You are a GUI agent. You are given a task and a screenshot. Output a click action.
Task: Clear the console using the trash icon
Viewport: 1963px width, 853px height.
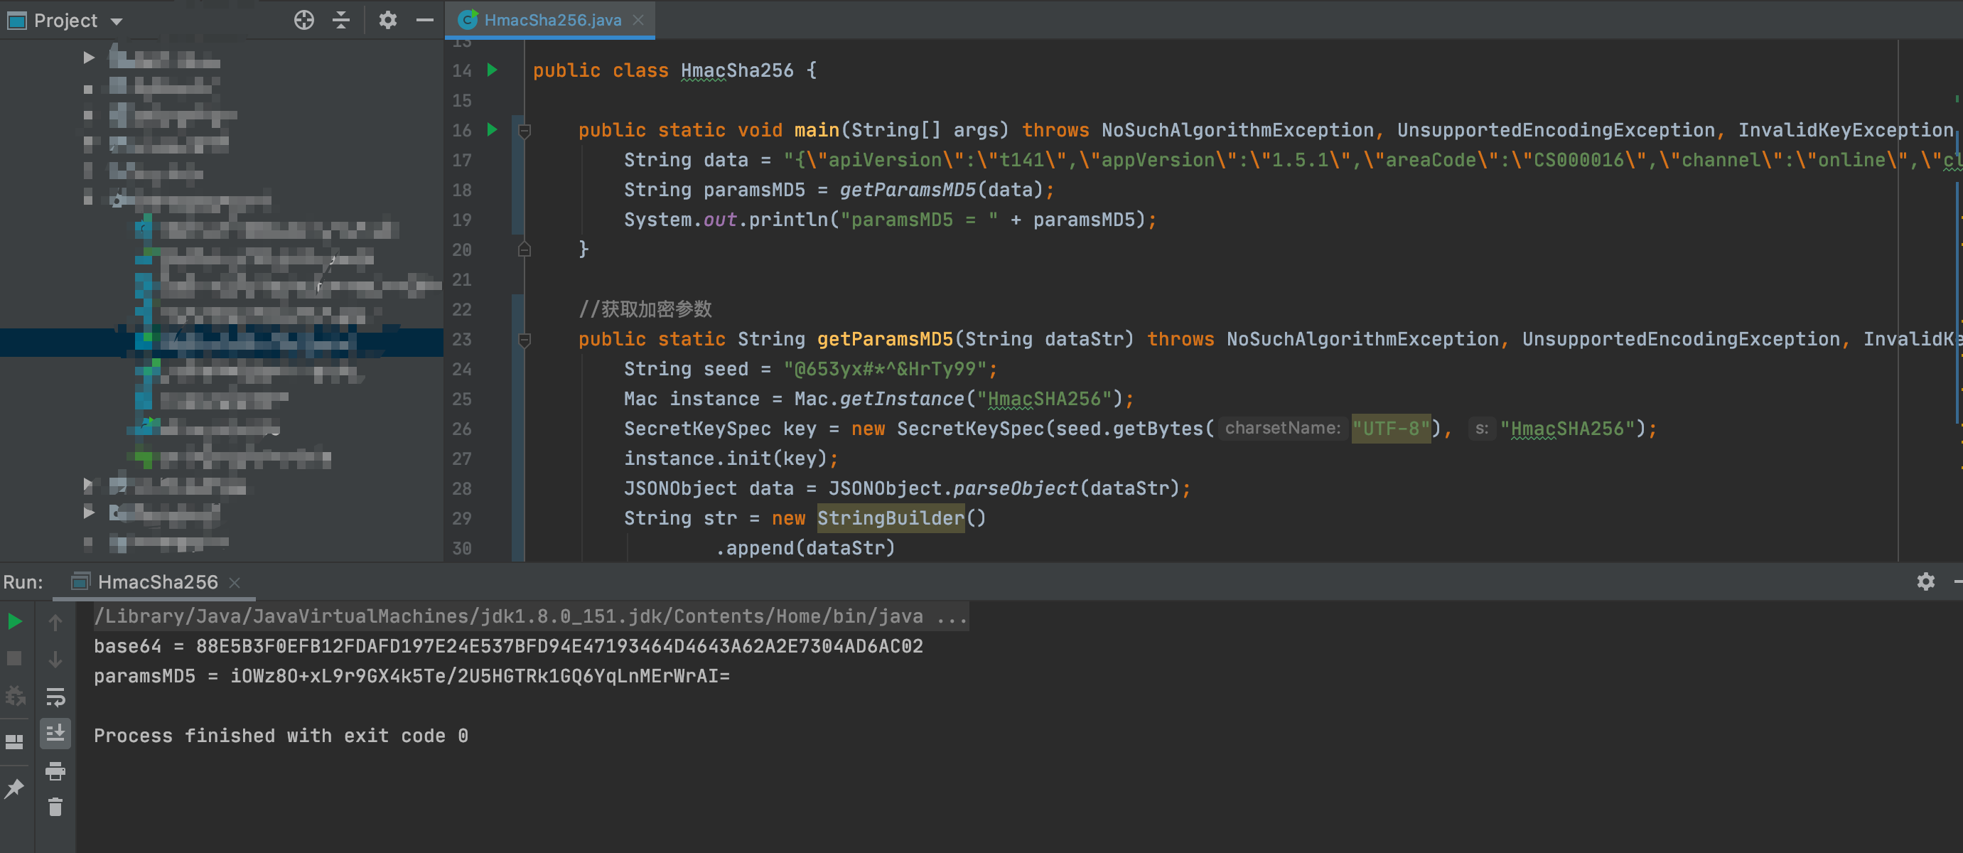pyautogui.click(x=55, y=807)
